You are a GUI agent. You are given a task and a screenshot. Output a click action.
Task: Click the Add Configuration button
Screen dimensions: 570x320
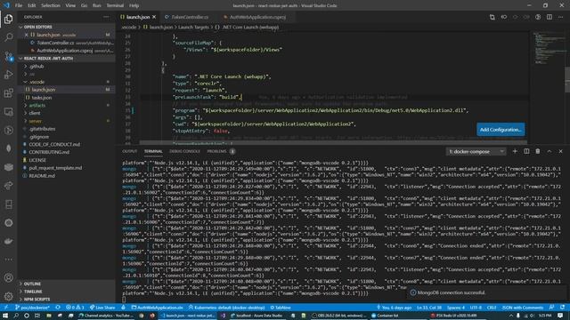pos(501,130)
